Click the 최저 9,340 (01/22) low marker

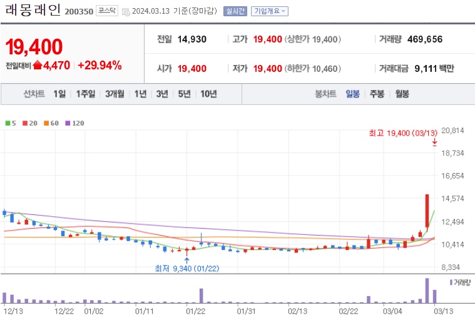coord(187,269)
